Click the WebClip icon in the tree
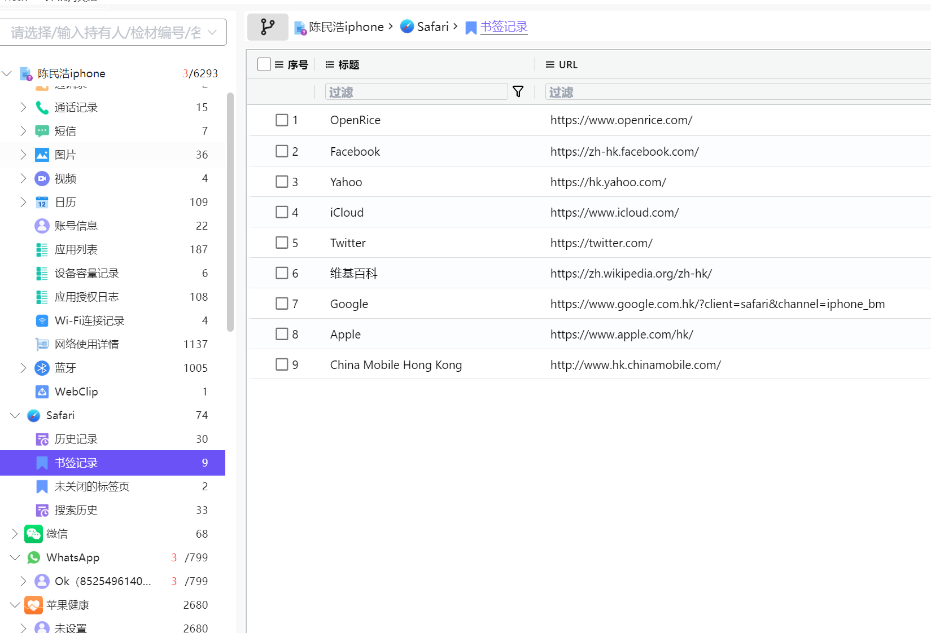The height and width of the screenshot is (633, 931). 42,392
